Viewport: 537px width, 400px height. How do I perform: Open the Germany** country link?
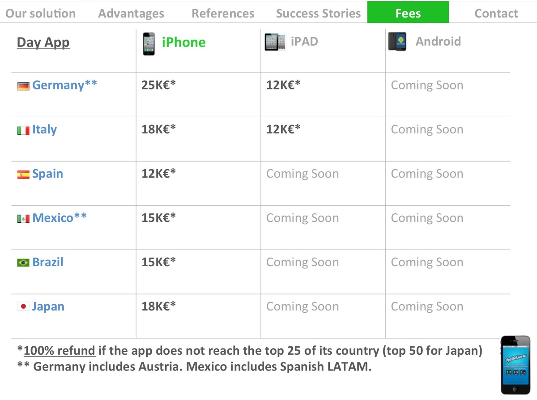pyautogui.click(x=64, y=85)
